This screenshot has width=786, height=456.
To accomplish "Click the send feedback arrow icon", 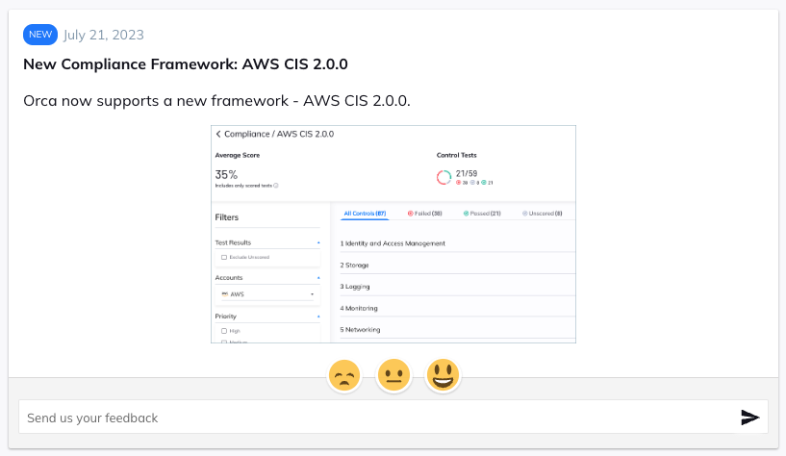I will click(x=749, y=417).
